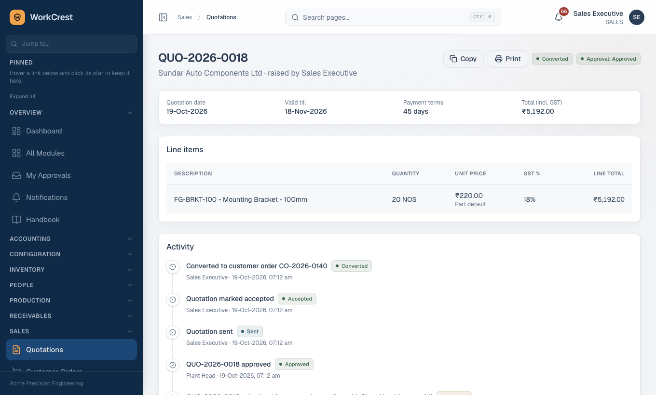Toggle the sidebar collapse icon

(163, 17)
